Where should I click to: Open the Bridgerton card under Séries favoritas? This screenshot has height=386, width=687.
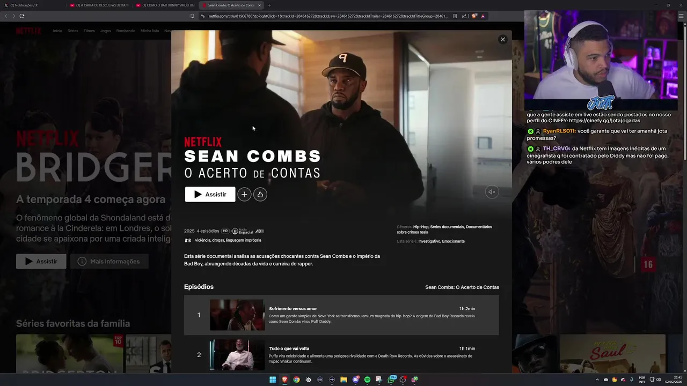pos(70,354)
